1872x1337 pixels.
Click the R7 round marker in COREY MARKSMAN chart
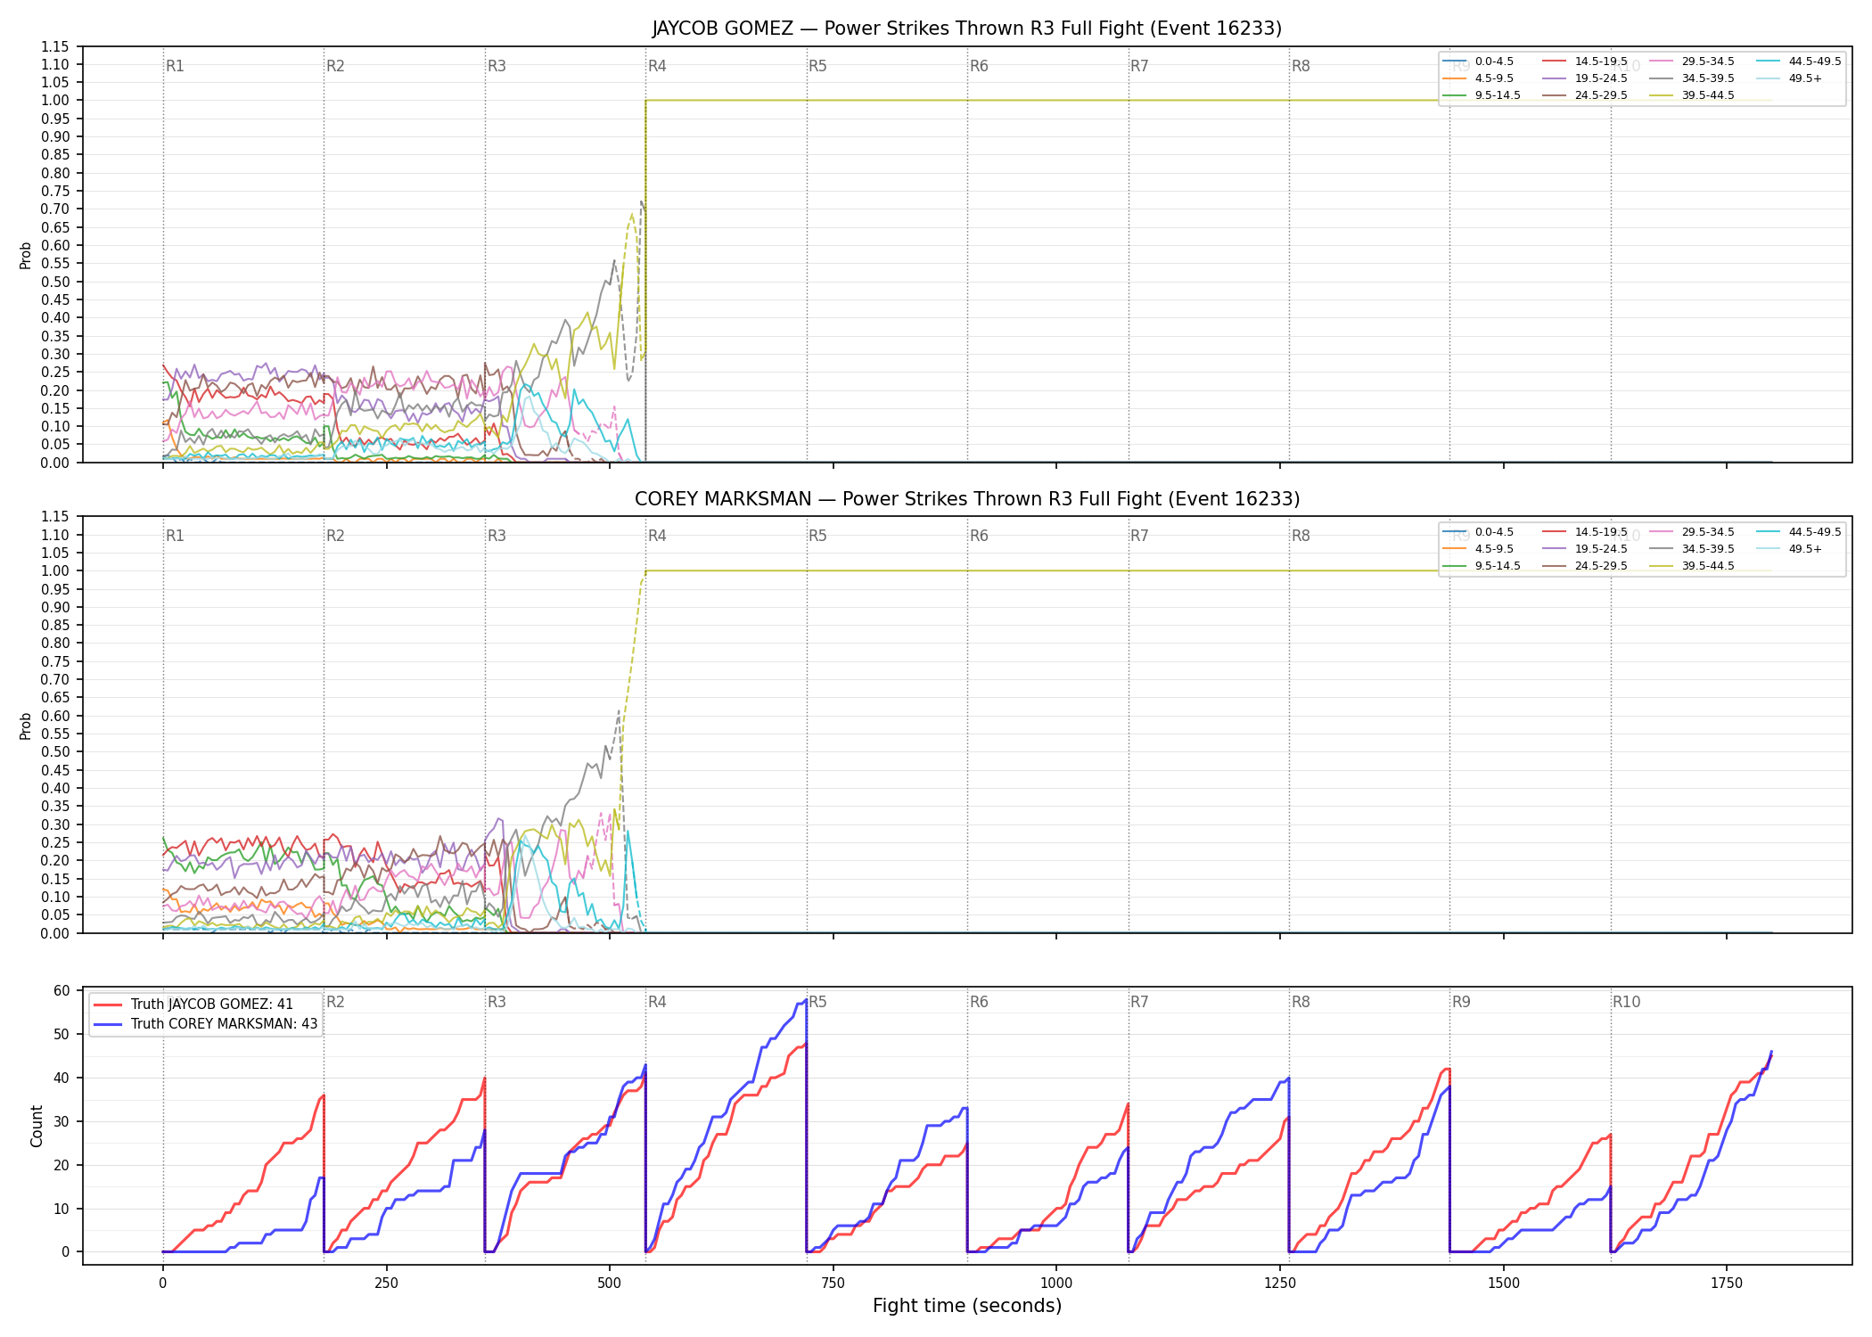[1139, 536]
